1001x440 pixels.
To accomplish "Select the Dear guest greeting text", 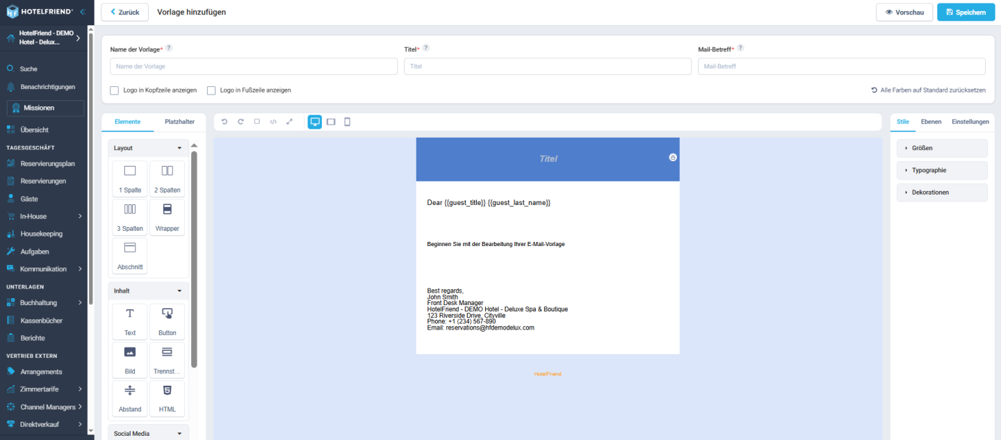I will [x=489, y=202].
